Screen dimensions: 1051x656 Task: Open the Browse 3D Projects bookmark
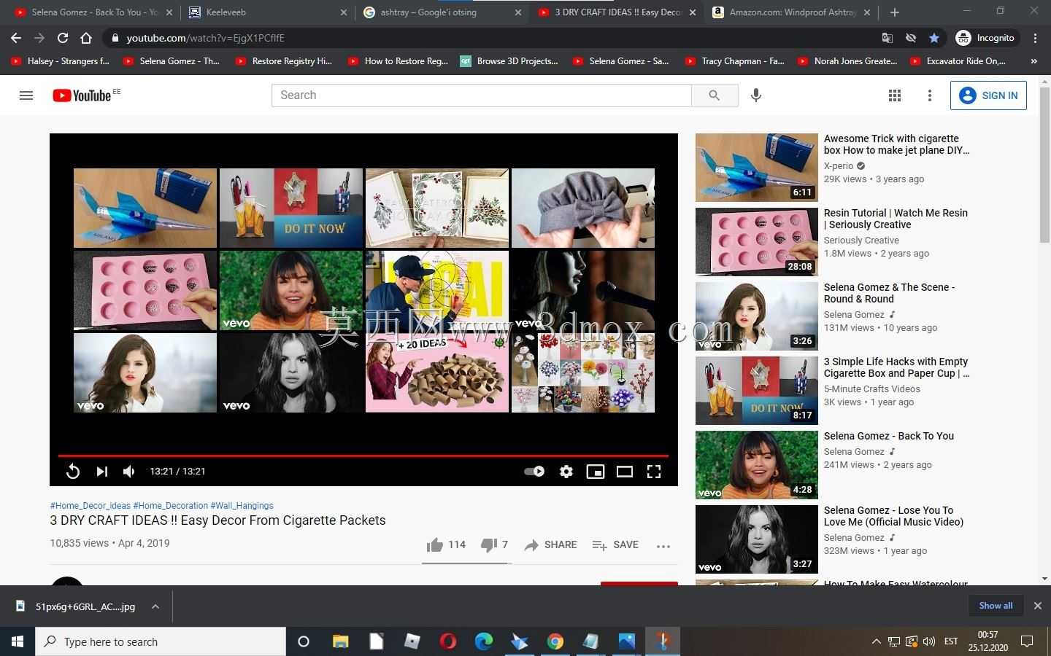point(509,61)
